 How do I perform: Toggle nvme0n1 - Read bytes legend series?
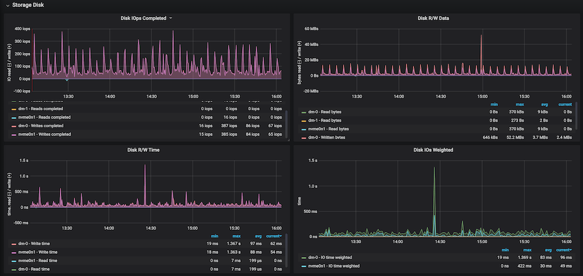tap(328, 129)
